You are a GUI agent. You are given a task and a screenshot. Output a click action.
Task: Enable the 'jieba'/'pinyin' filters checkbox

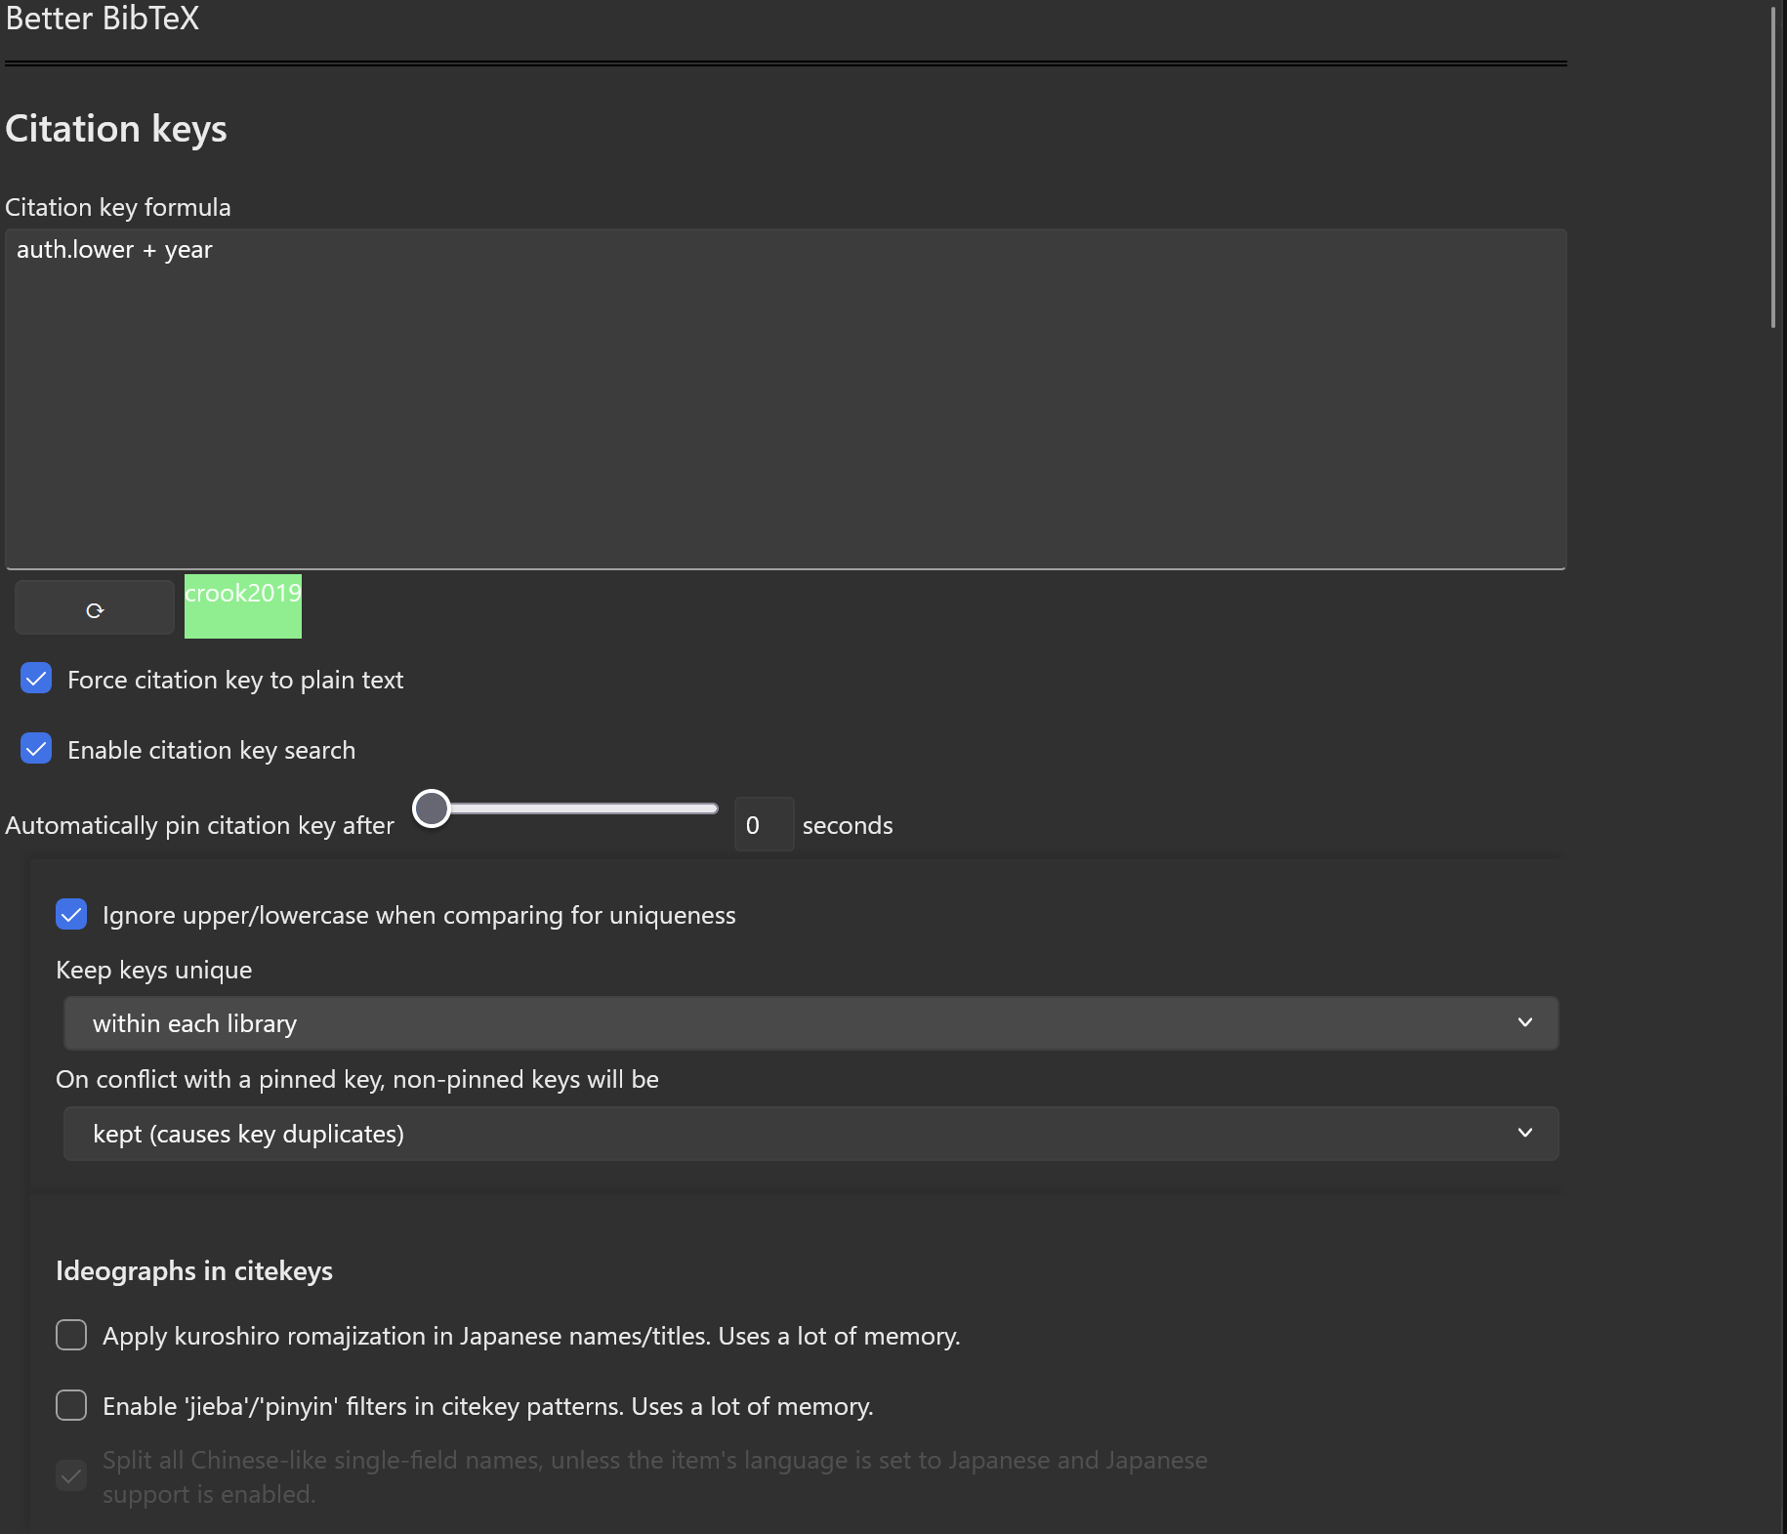coord(71,1405)
